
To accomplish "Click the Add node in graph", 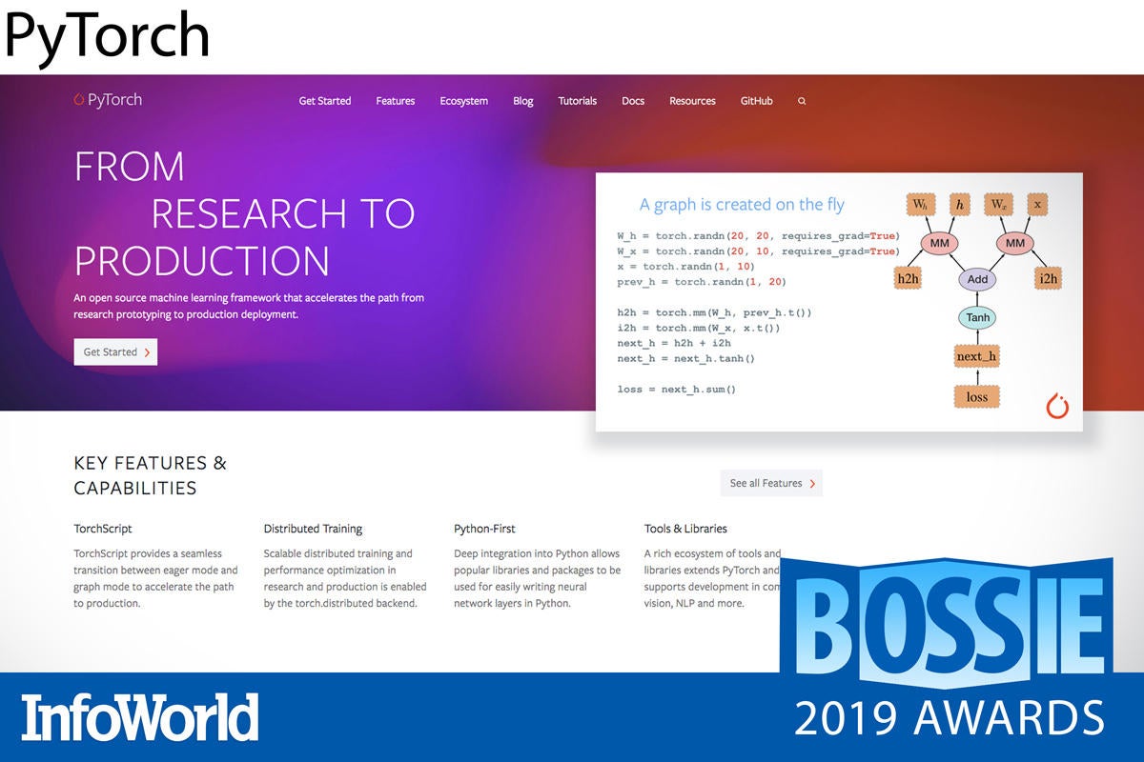I will 978,279.
